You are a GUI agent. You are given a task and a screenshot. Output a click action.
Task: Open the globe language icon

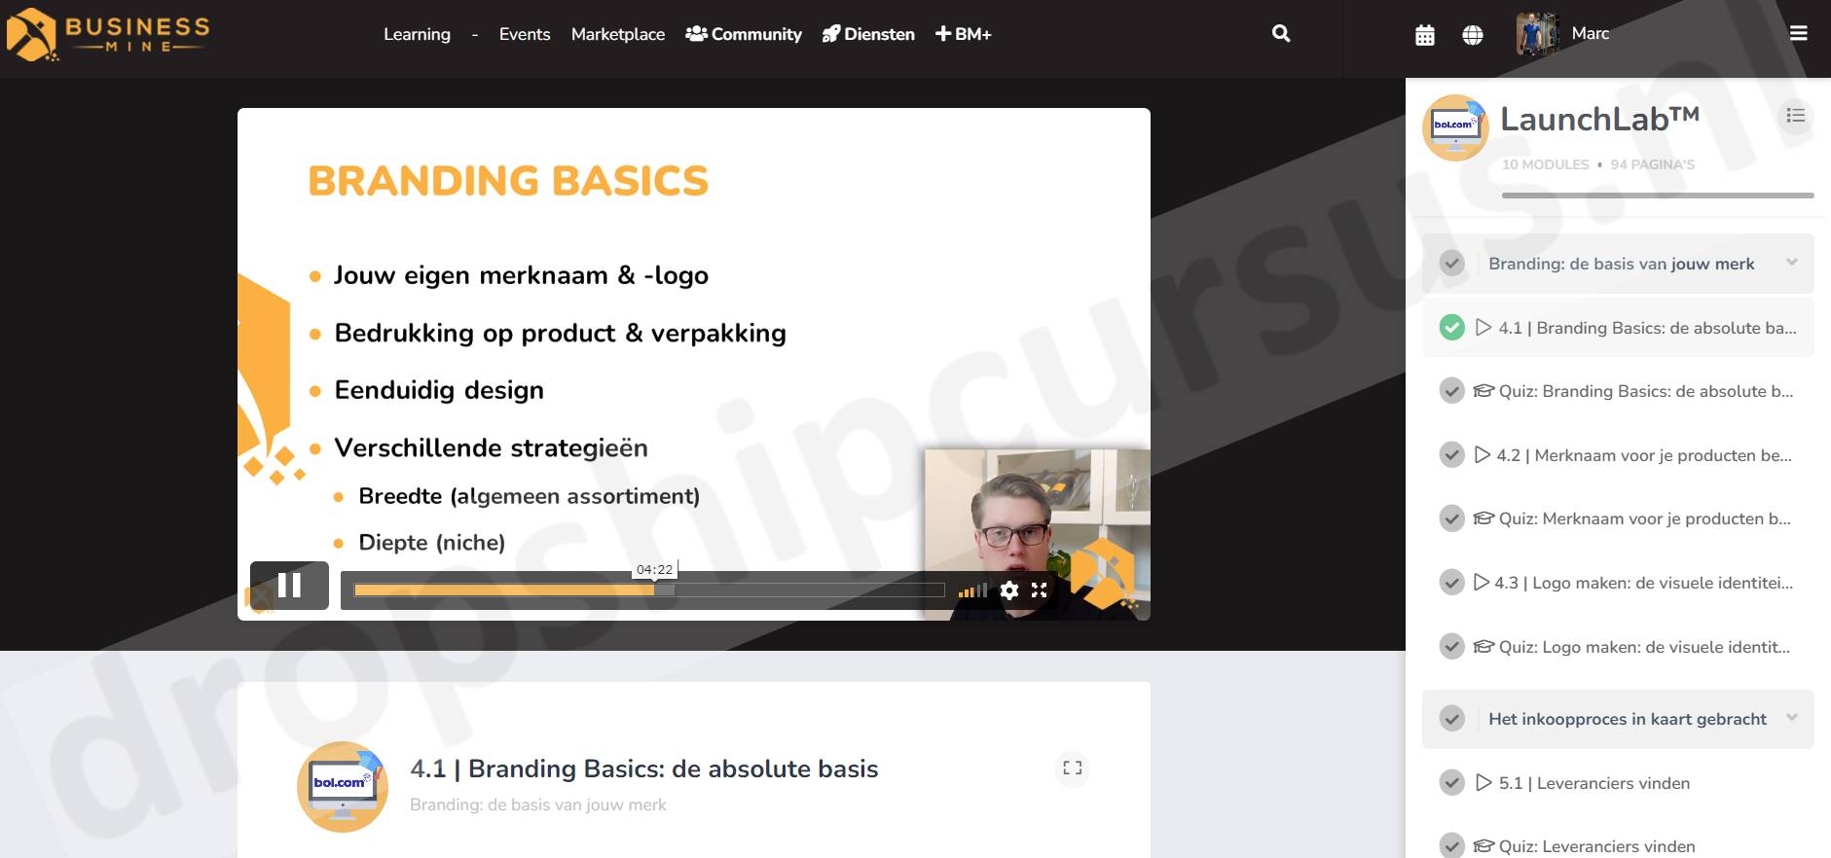point(1473,35)
